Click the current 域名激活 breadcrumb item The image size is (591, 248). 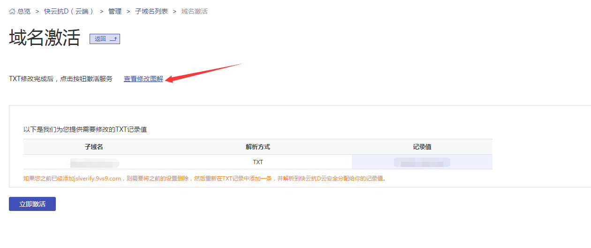(x=194, y=11)
